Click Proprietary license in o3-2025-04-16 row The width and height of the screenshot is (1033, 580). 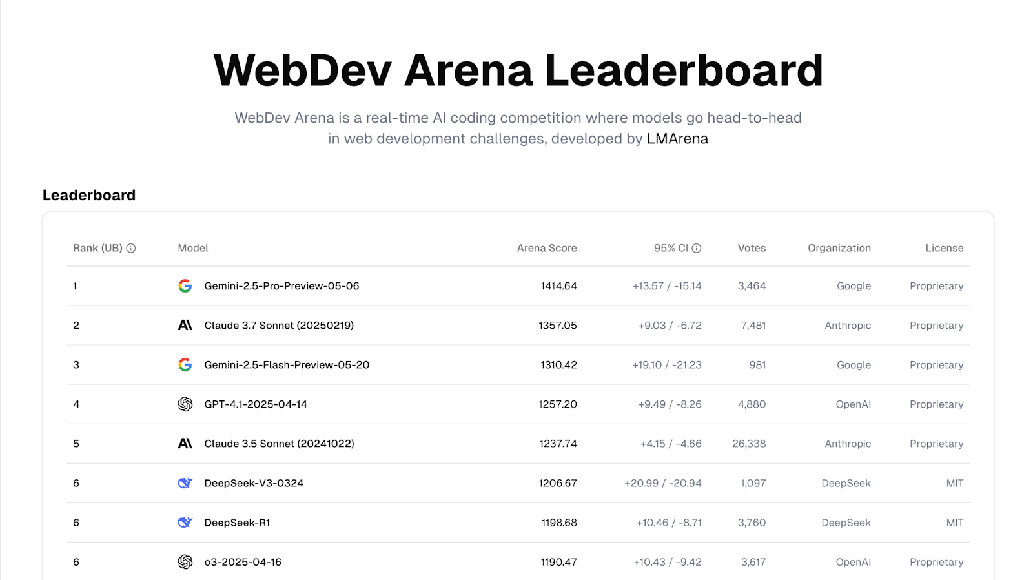point(937,562)
